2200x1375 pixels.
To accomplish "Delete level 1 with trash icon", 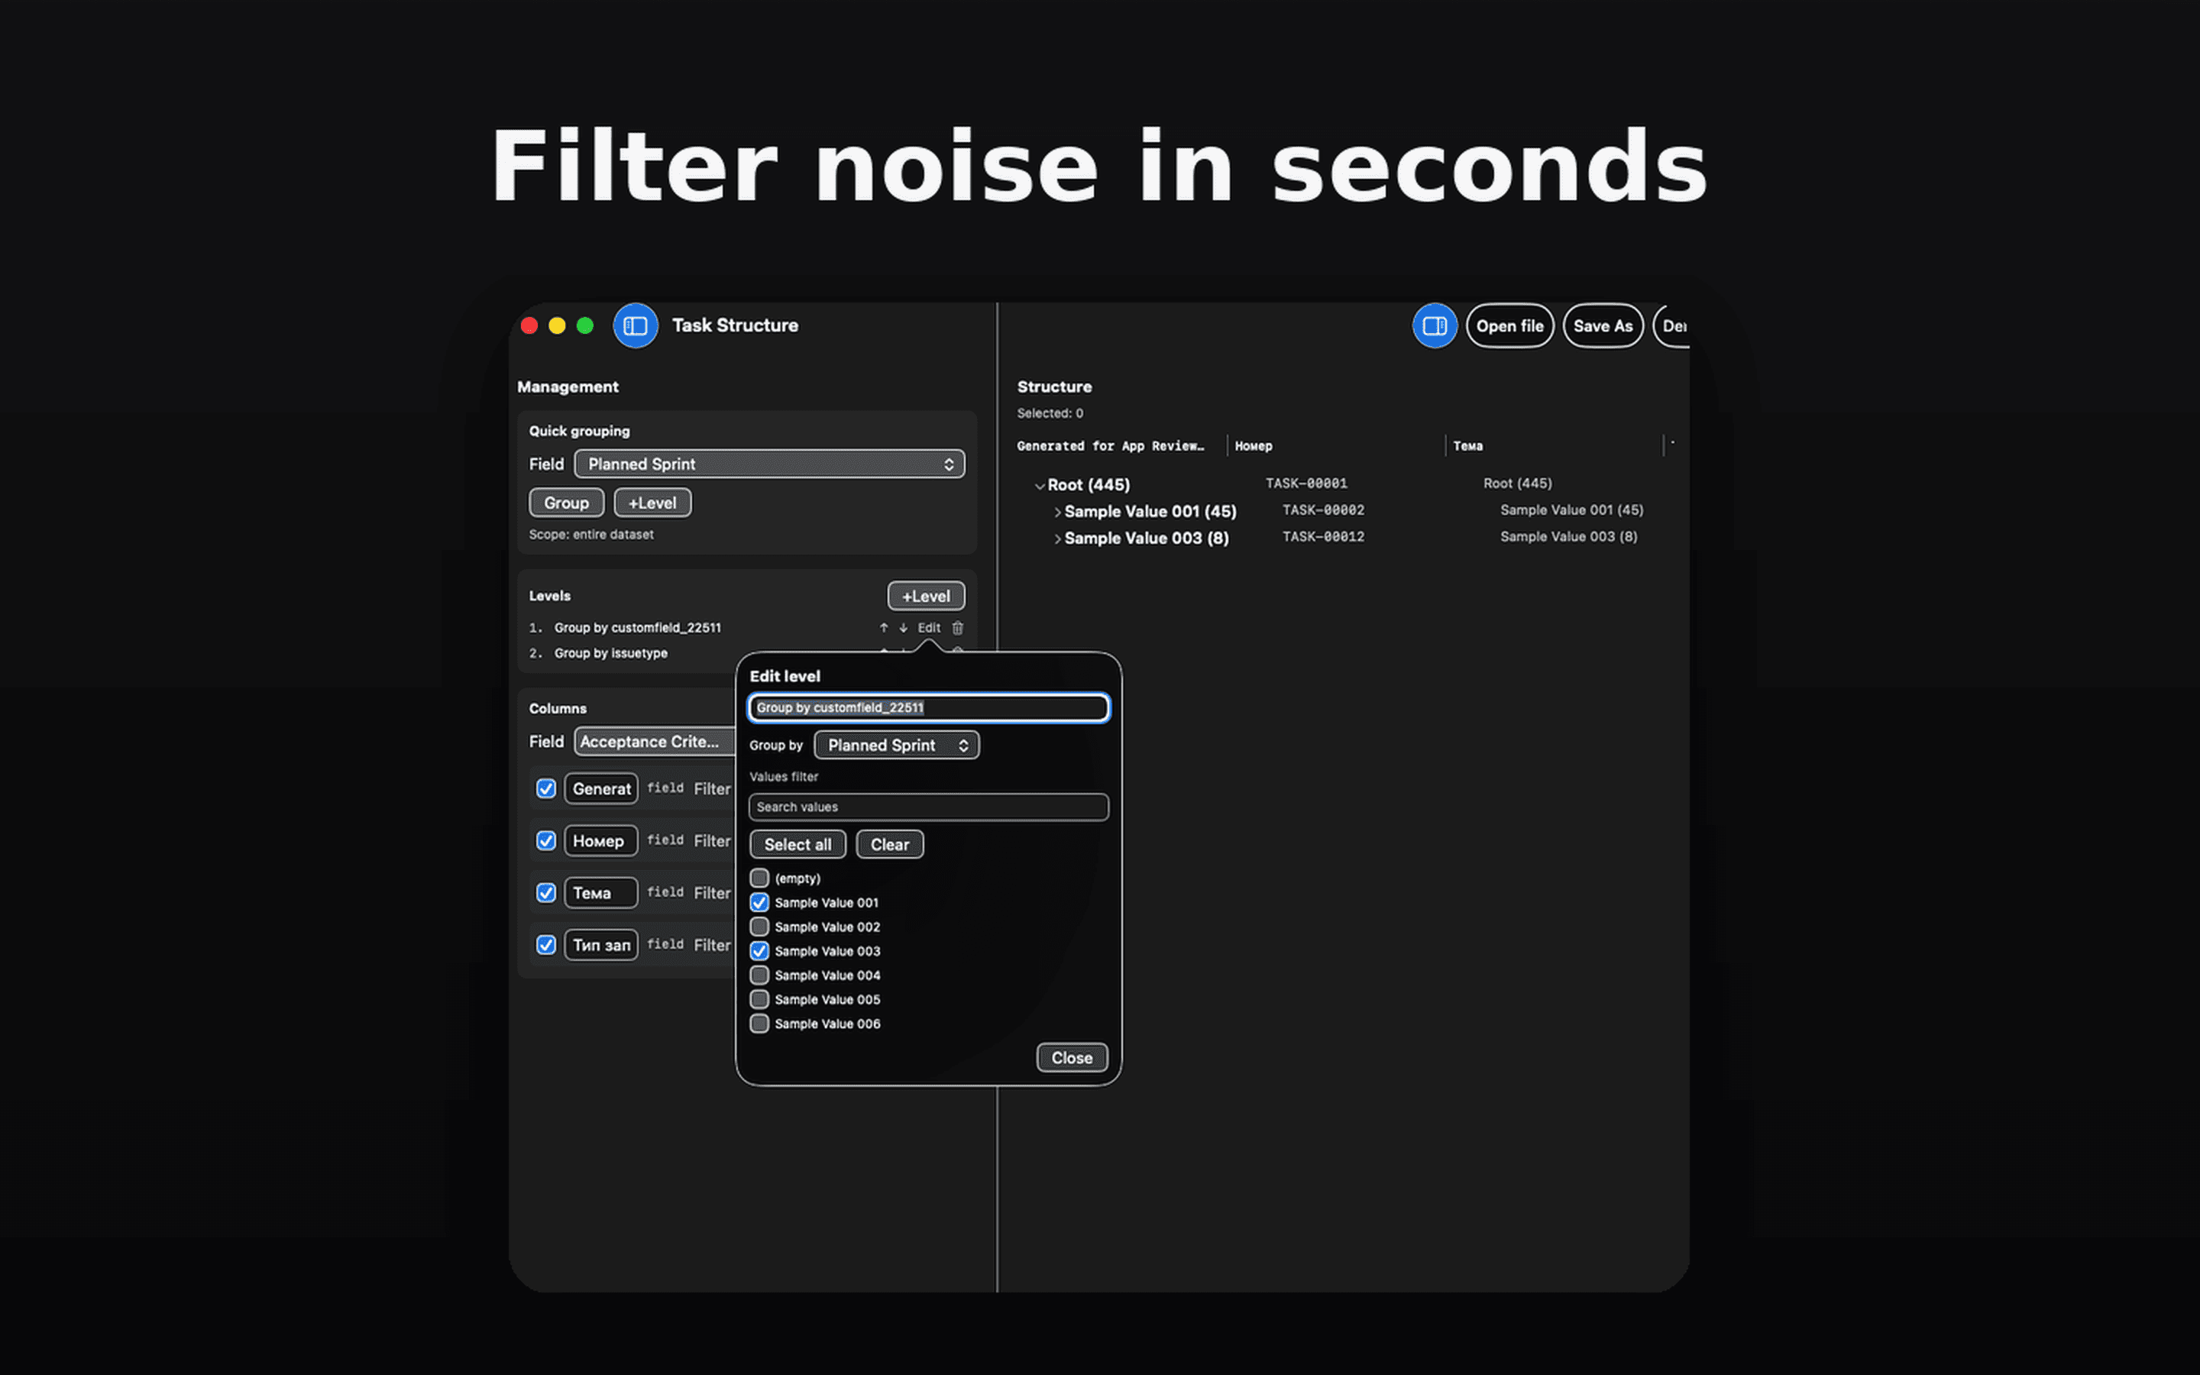I will 957,627.
